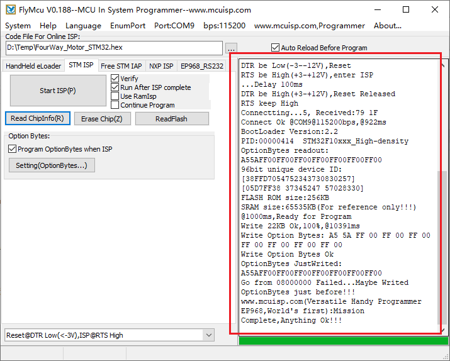Open the Port:COM9 menu
This screenshot has width=450, height=361.
(x=174, y=26)
